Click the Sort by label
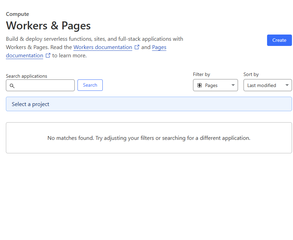 point(251,74)
